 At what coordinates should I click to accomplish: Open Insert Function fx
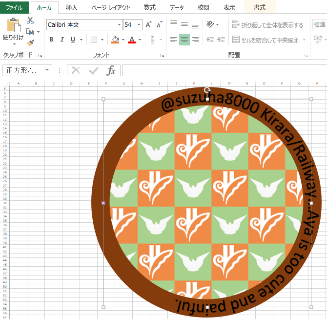[x=111, y=70]
